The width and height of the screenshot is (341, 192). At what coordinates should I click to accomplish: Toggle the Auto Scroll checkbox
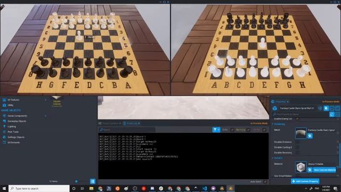coord(265,181)
